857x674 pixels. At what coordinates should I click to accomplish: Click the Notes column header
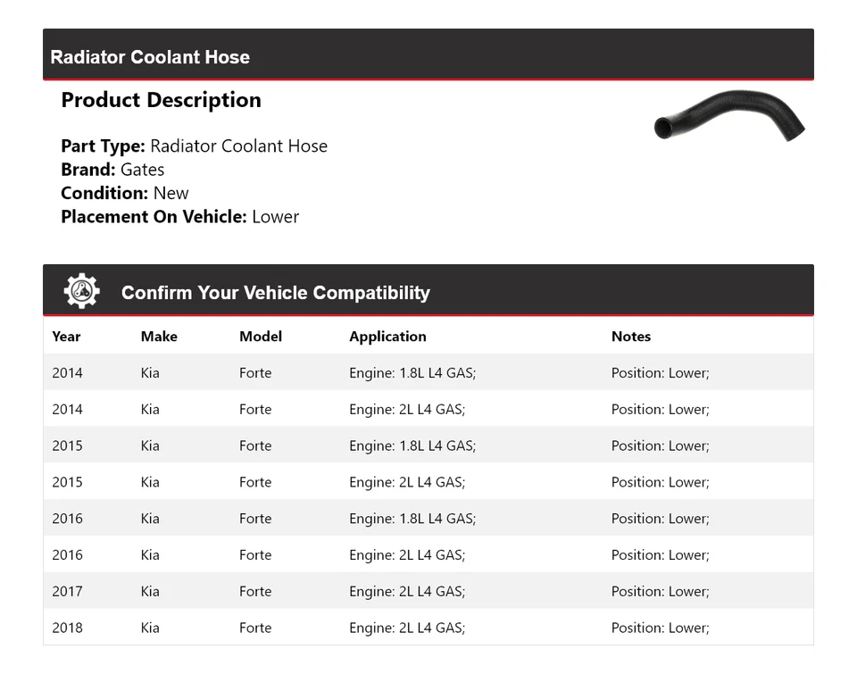tap(631, 337)
